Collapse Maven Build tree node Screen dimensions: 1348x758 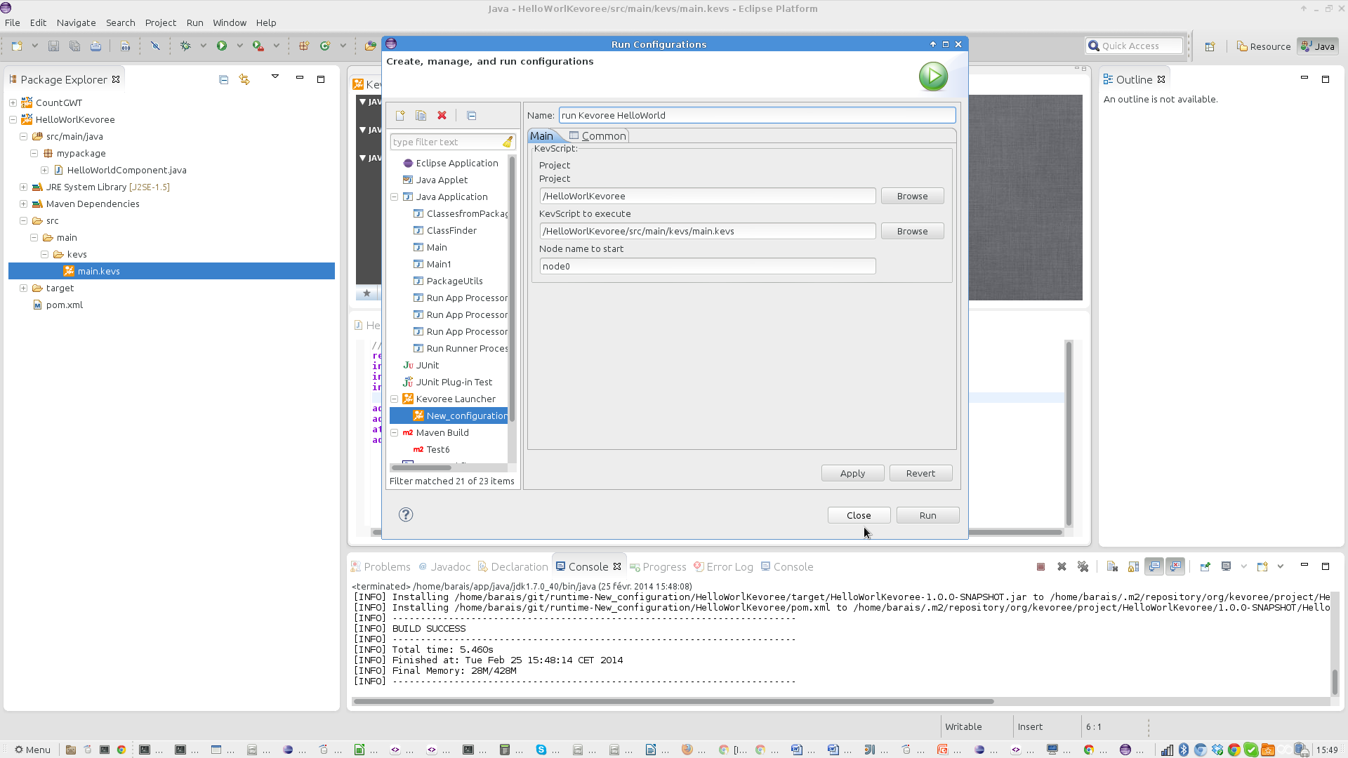[395, 433]
